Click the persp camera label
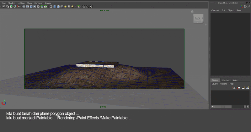 [x=103, y=107]
